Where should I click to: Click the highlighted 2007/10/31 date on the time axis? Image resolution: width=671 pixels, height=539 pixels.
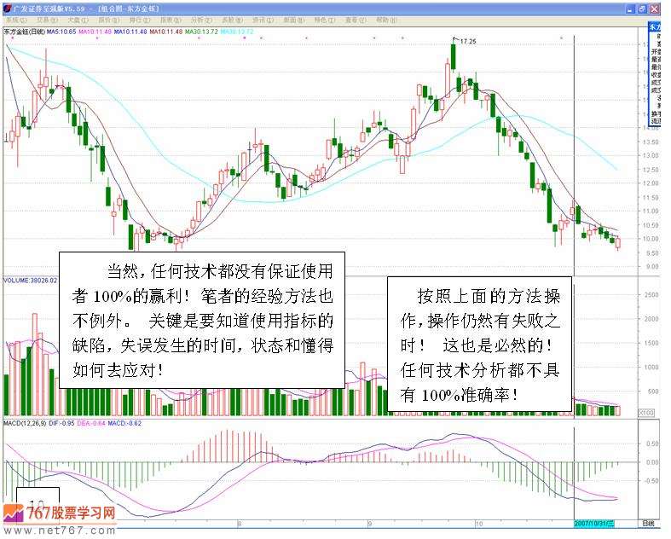pos(594,524)
